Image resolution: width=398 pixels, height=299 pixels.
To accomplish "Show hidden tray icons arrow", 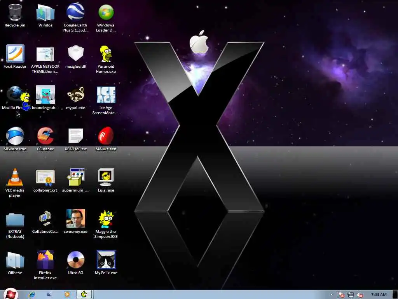I will [332, 295].
